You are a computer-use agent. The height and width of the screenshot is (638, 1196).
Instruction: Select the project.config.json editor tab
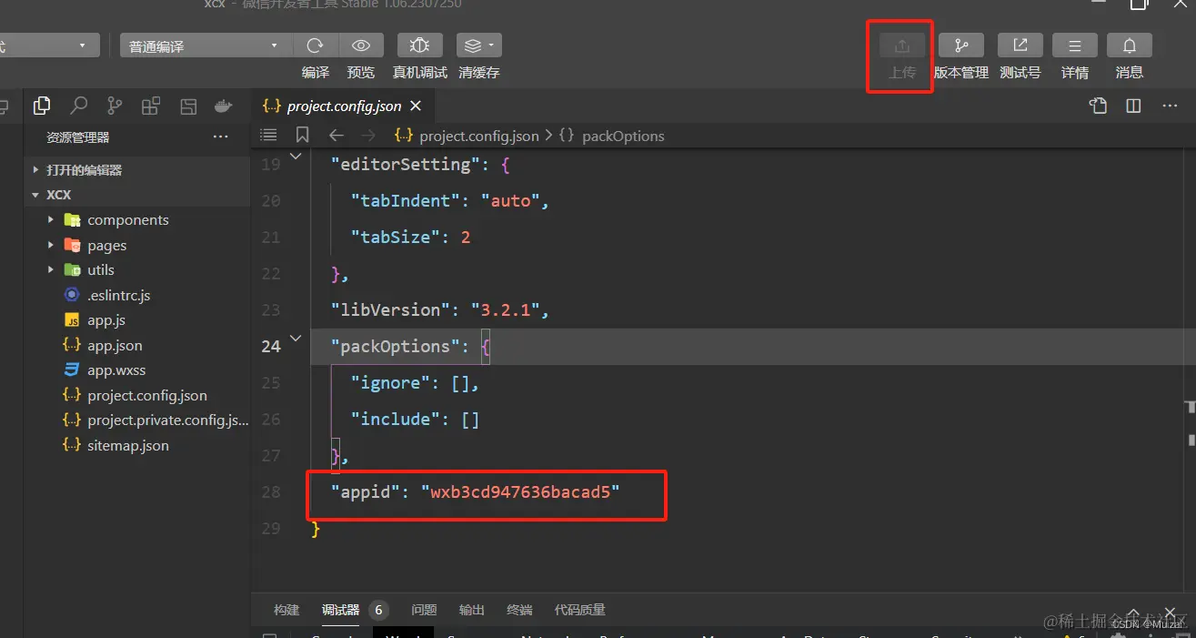coord(342,106)
